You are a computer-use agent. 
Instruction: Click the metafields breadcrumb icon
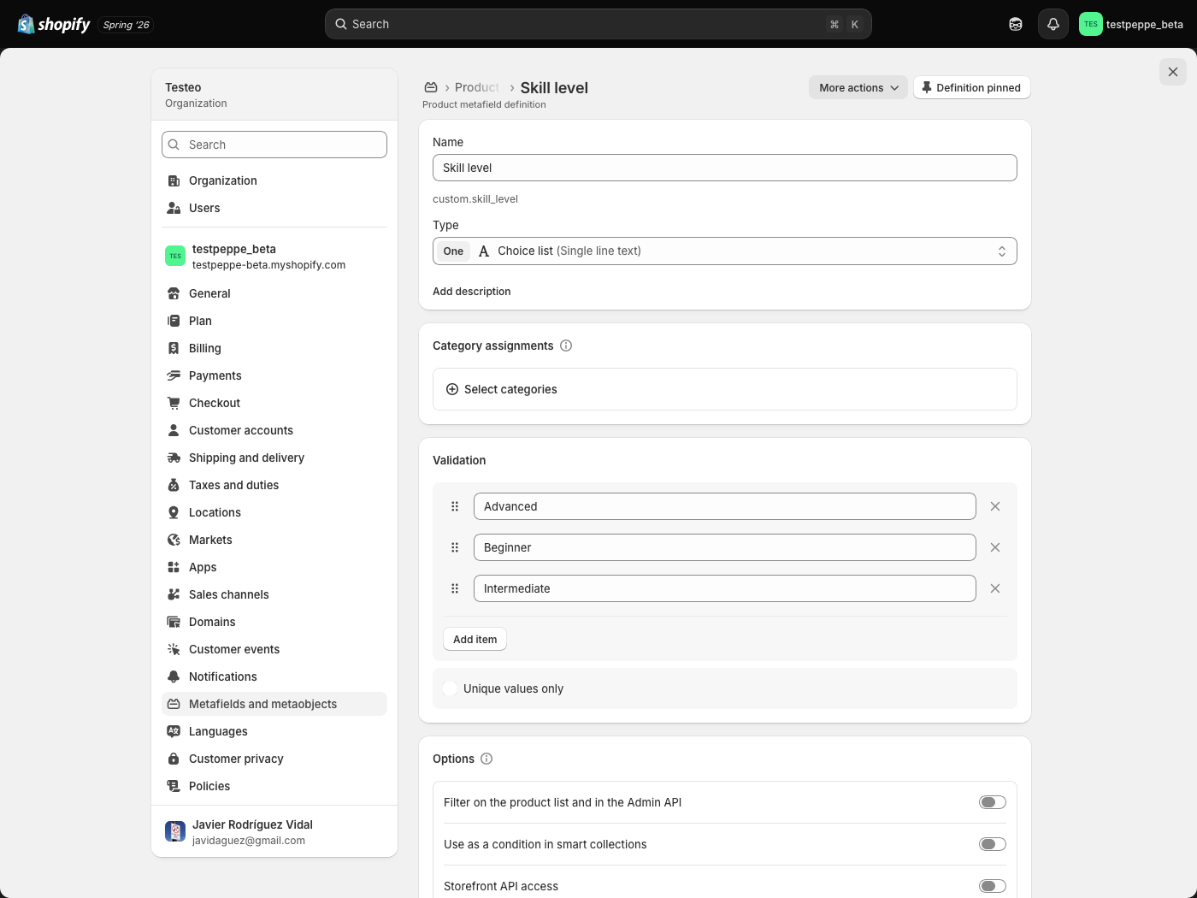[431, 87]
